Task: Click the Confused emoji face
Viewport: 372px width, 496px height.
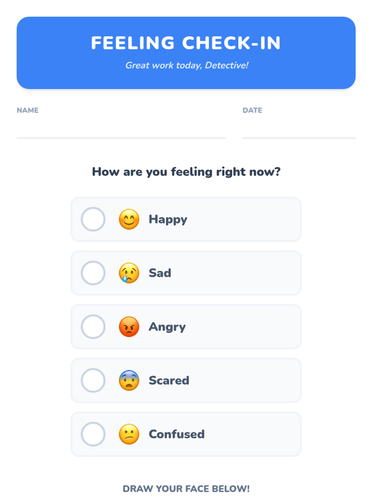Action: tap(129, 434)
